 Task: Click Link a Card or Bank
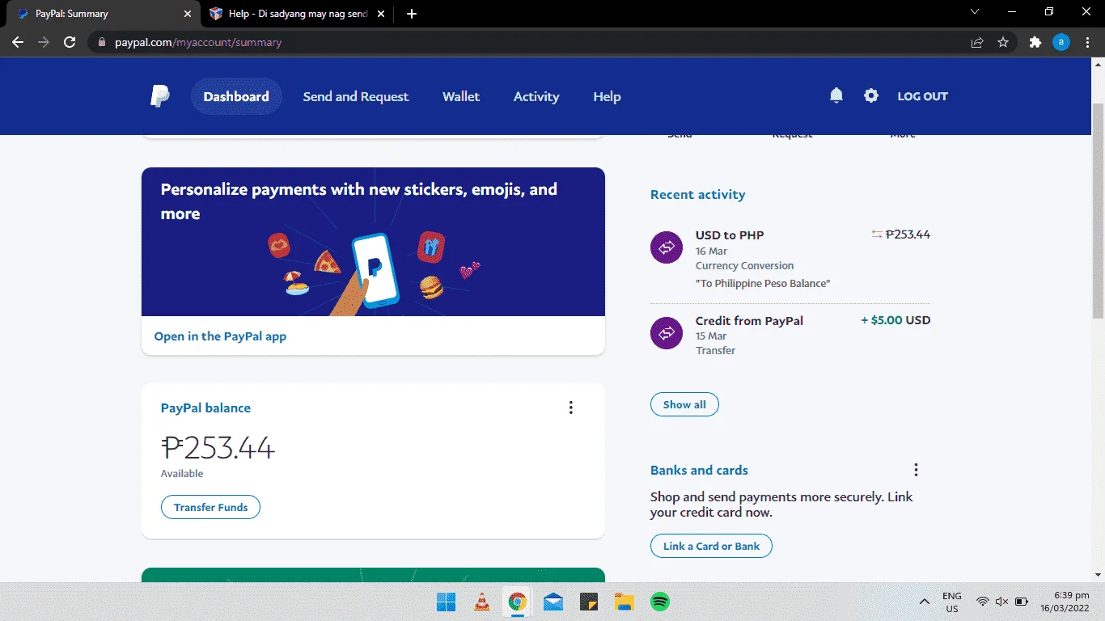click(x=711, y=546)
